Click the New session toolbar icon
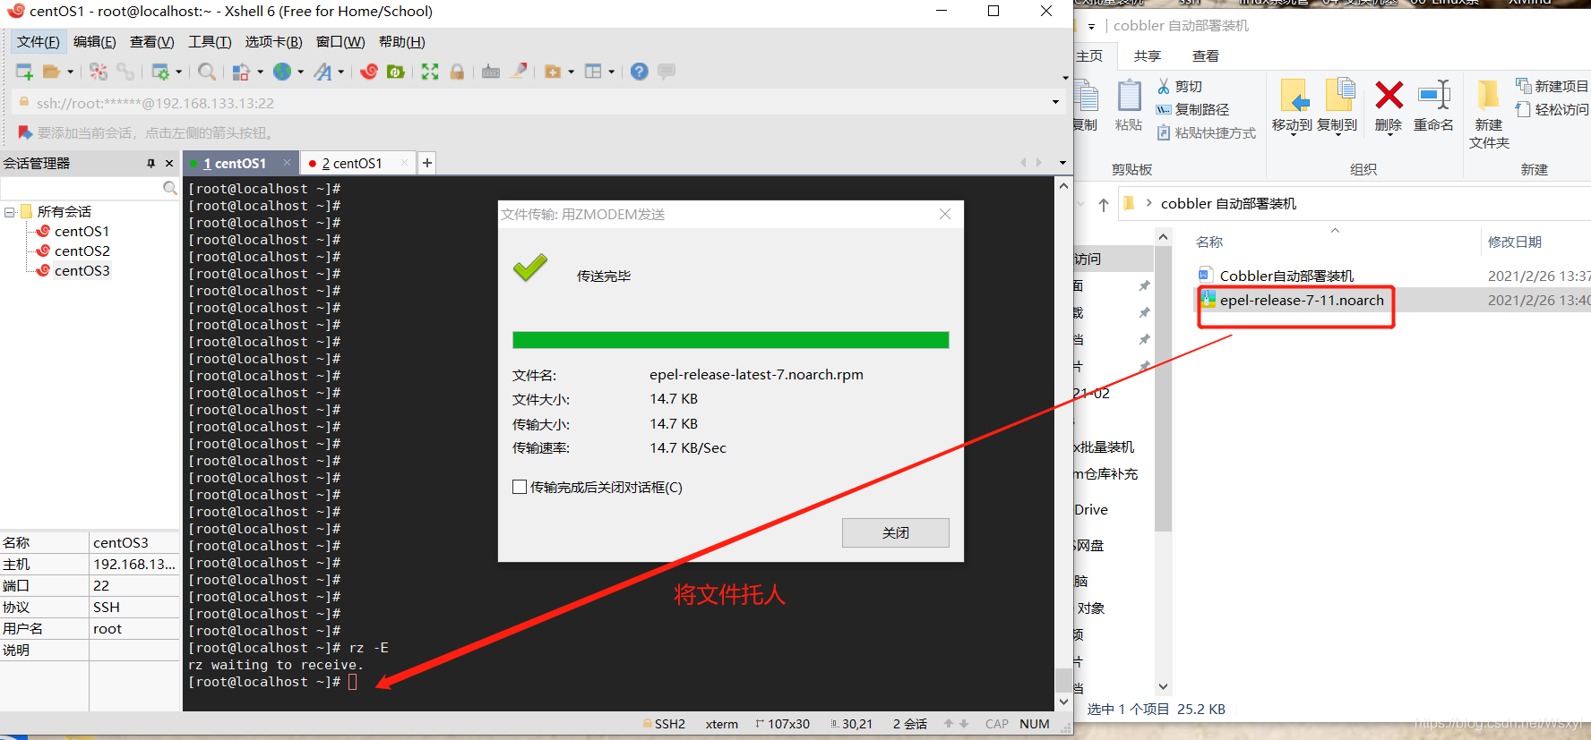The height and width of the screenshot is (740, 1591). point(24,72)
